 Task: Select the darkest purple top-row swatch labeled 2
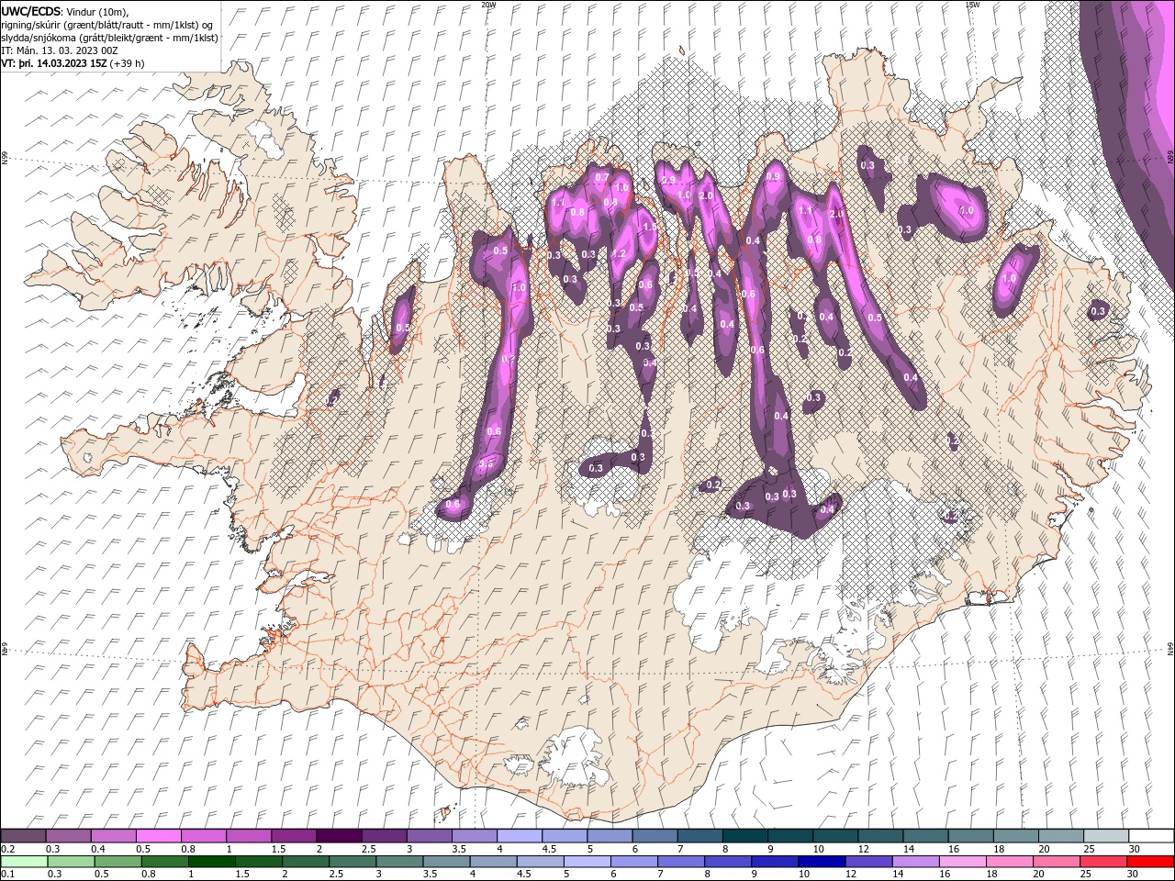339,836
